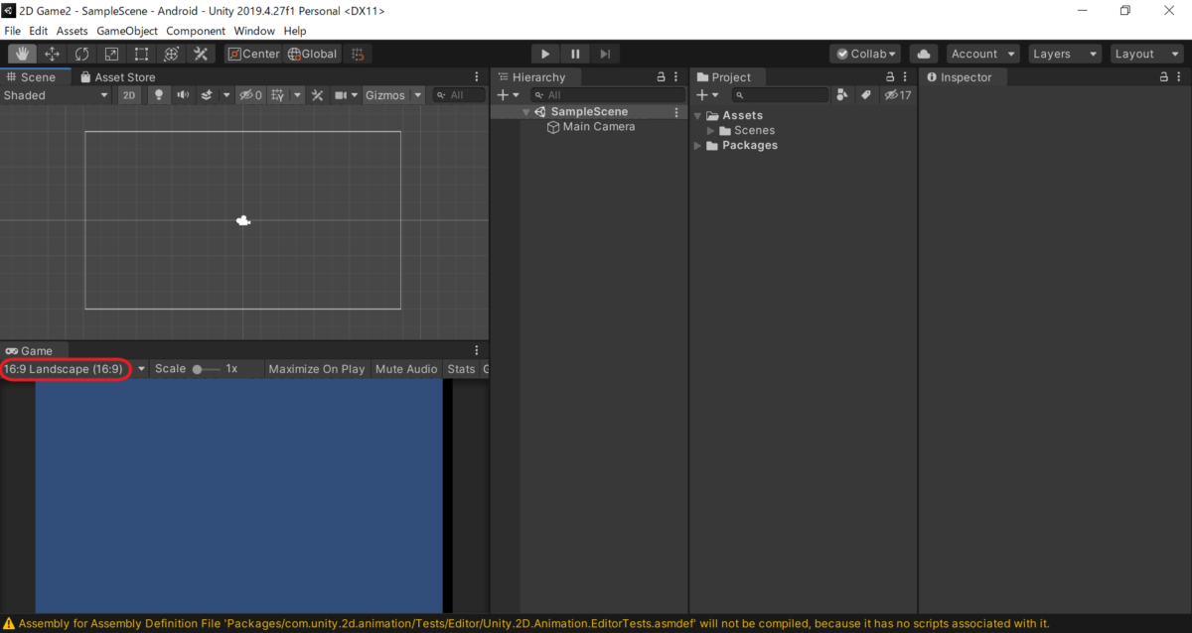Open the 16:9 Landscape aspect dropdown
This screenshot has height=633, width=1192.
pos(74,369)
